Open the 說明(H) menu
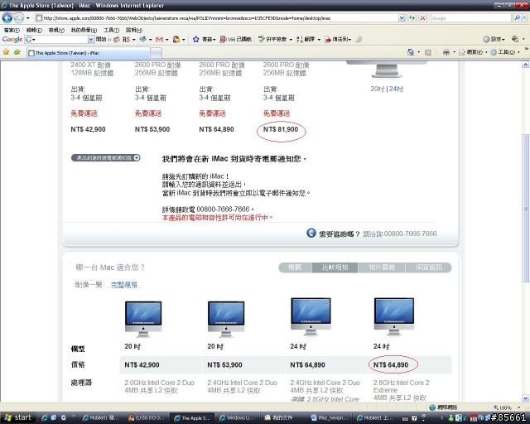The height and width of the screenshot is (424, 530). click(134, 30)
